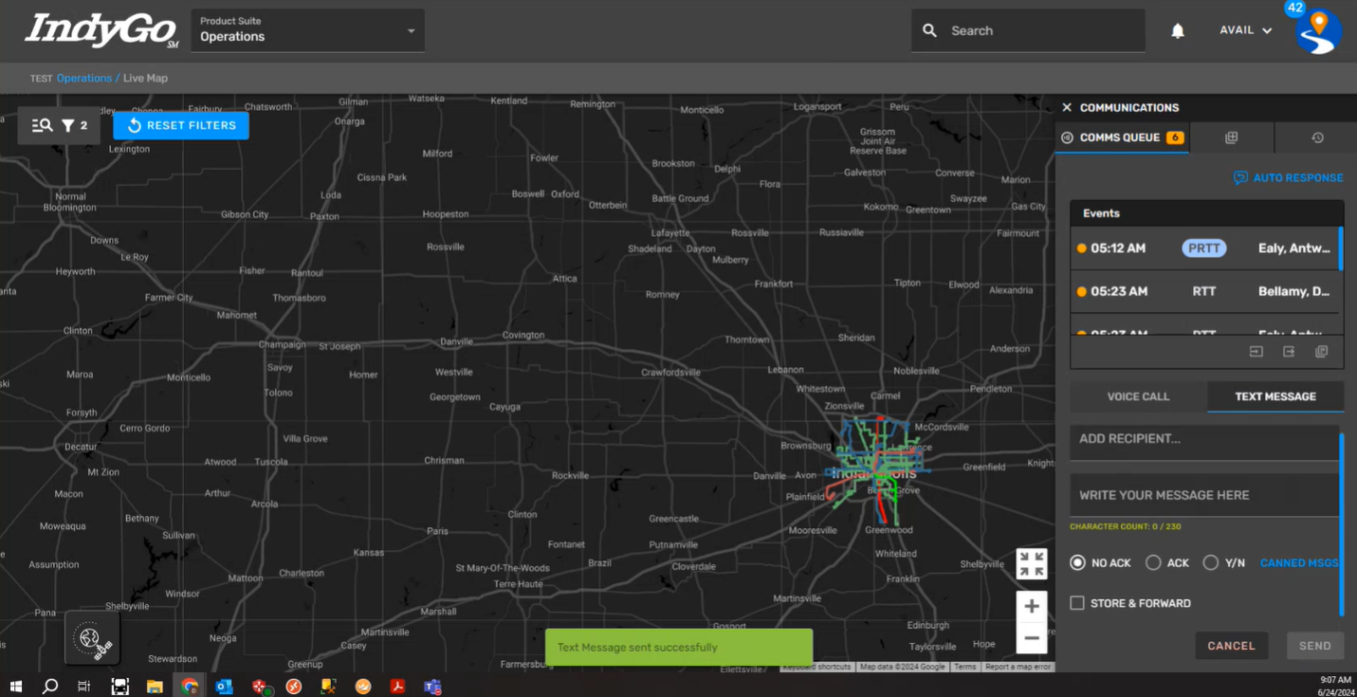Open the map filter funnel icon
1357x697 pixels.
[x=68, y=125]
